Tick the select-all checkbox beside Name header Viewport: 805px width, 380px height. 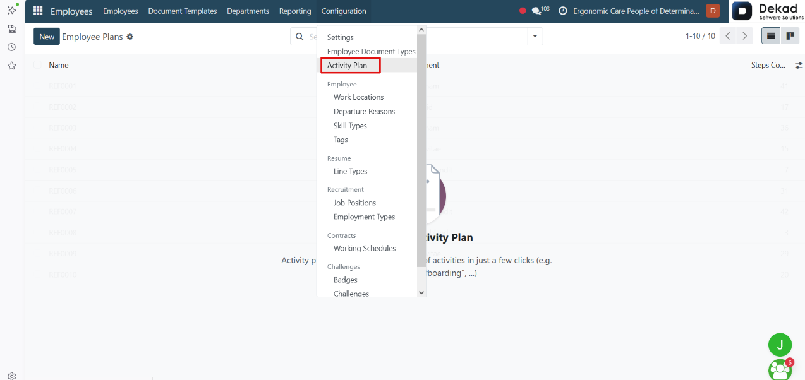(x=38, y=65)
